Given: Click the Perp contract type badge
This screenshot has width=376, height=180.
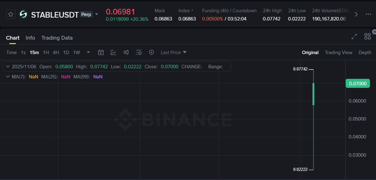Looking at the screenshot, I should pyautogui.click(x=86, y=14).
